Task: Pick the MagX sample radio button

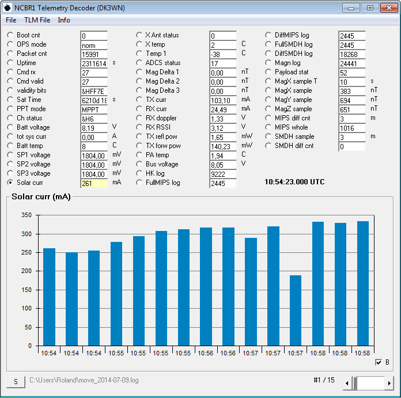Action: pos(268,90)
